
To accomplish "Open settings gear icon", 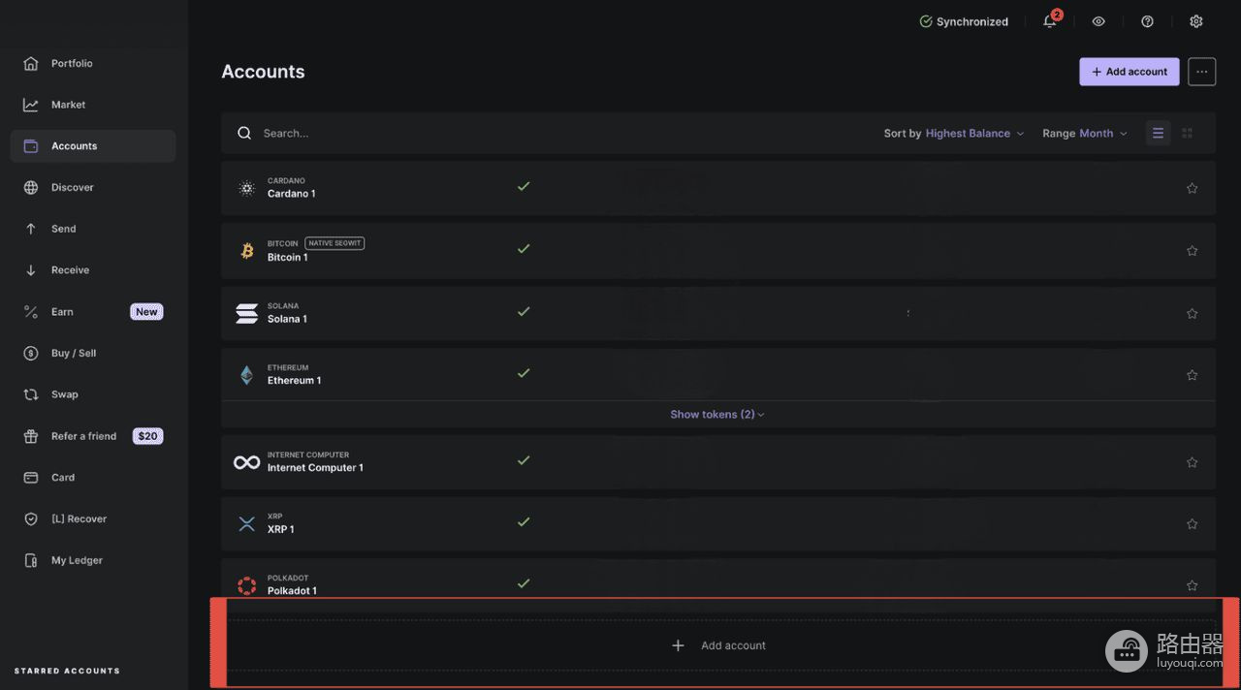I will [1196, 21].
